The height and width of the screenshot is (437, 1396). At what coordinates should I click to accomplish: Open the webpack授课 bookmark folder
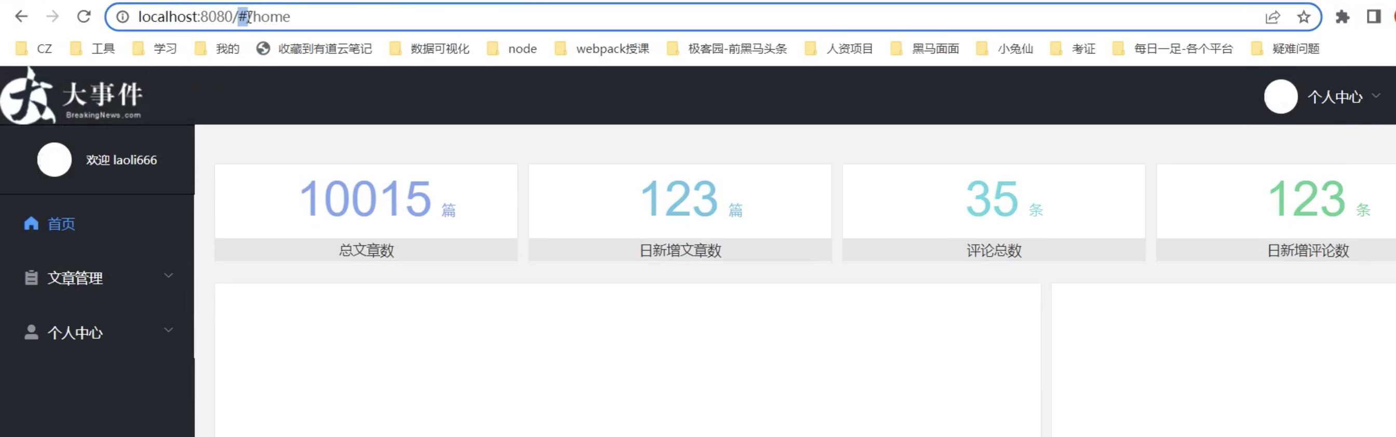(x=602, y=49)
